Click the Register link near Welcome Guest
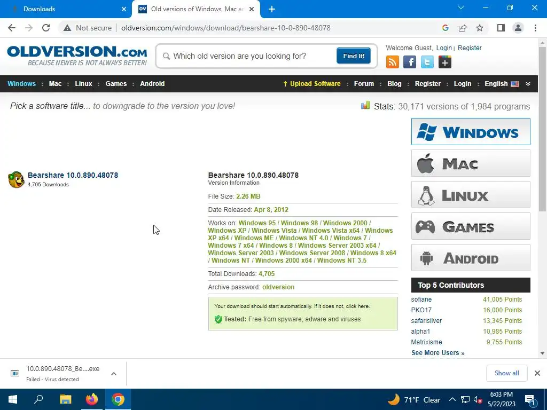 470,48
